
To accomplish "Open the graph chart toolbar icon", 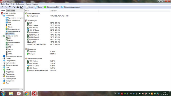I will coord(21,7).
